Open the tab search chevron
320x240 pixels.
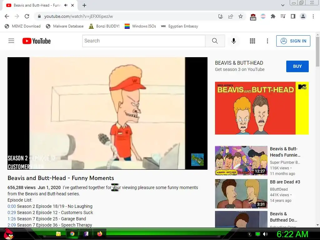coord(282,5)
